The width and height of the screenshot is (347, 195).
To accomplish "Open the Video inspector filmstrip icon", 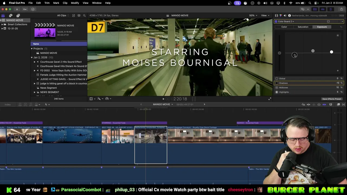I will 276,15.
